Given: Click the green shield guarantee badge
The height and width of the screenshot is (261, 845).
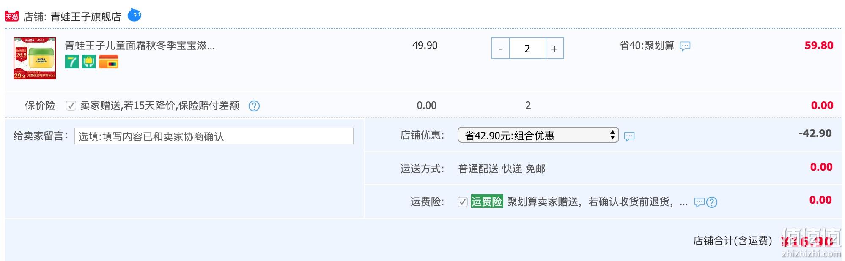Looking at the screenshot, I should (89, 62).
